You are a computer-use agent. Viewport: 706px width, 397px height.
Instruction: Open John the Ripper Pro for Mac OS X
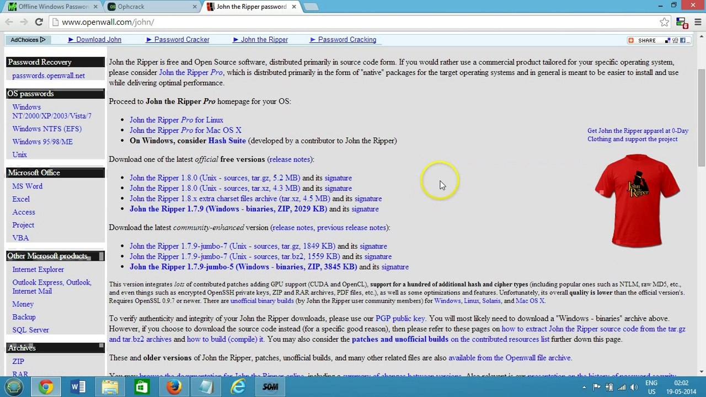pos(185,131)
